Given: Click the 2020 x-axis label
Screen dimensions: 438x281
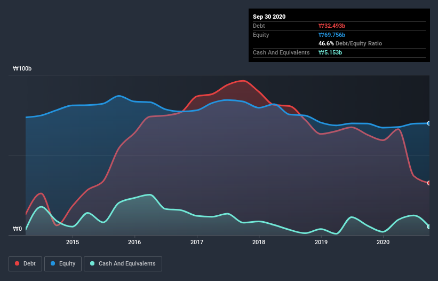Looking at the screenshot, I should point(383,242).
